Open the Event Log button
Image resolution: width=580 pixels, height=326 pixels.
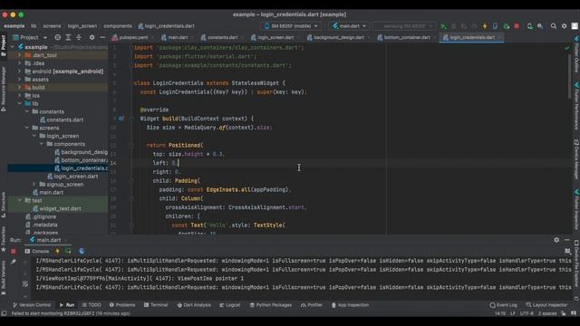pos(504,305)
